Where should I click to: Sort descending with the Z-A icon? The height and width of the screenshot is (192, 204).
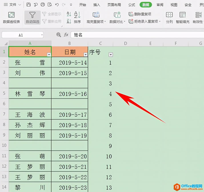pyautogui.click(x=69, y=21)
